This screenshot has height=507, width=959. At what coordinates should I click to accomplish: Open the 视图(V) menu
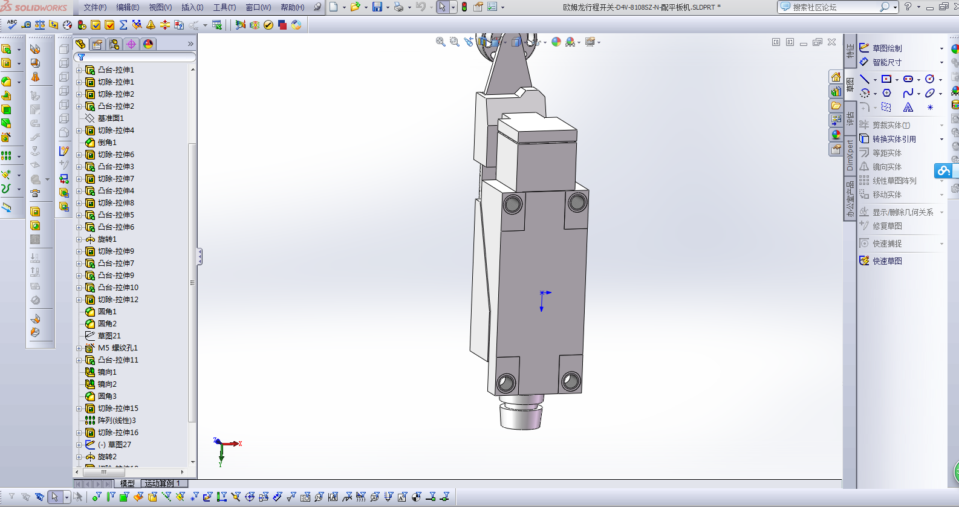click(x=160, y=7)
